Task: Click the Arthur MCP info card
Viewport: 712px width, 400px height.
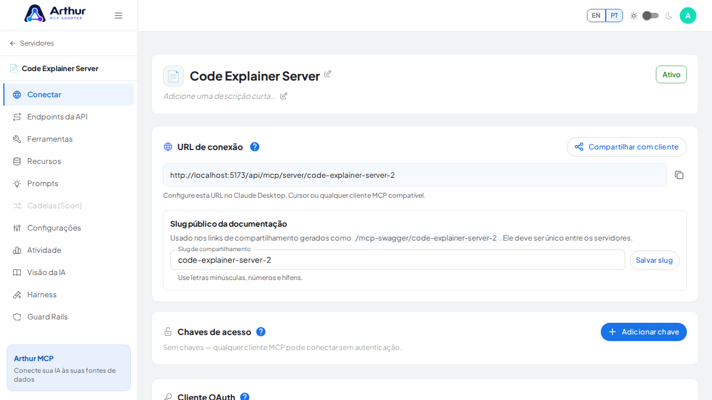Action: (68, 368)
